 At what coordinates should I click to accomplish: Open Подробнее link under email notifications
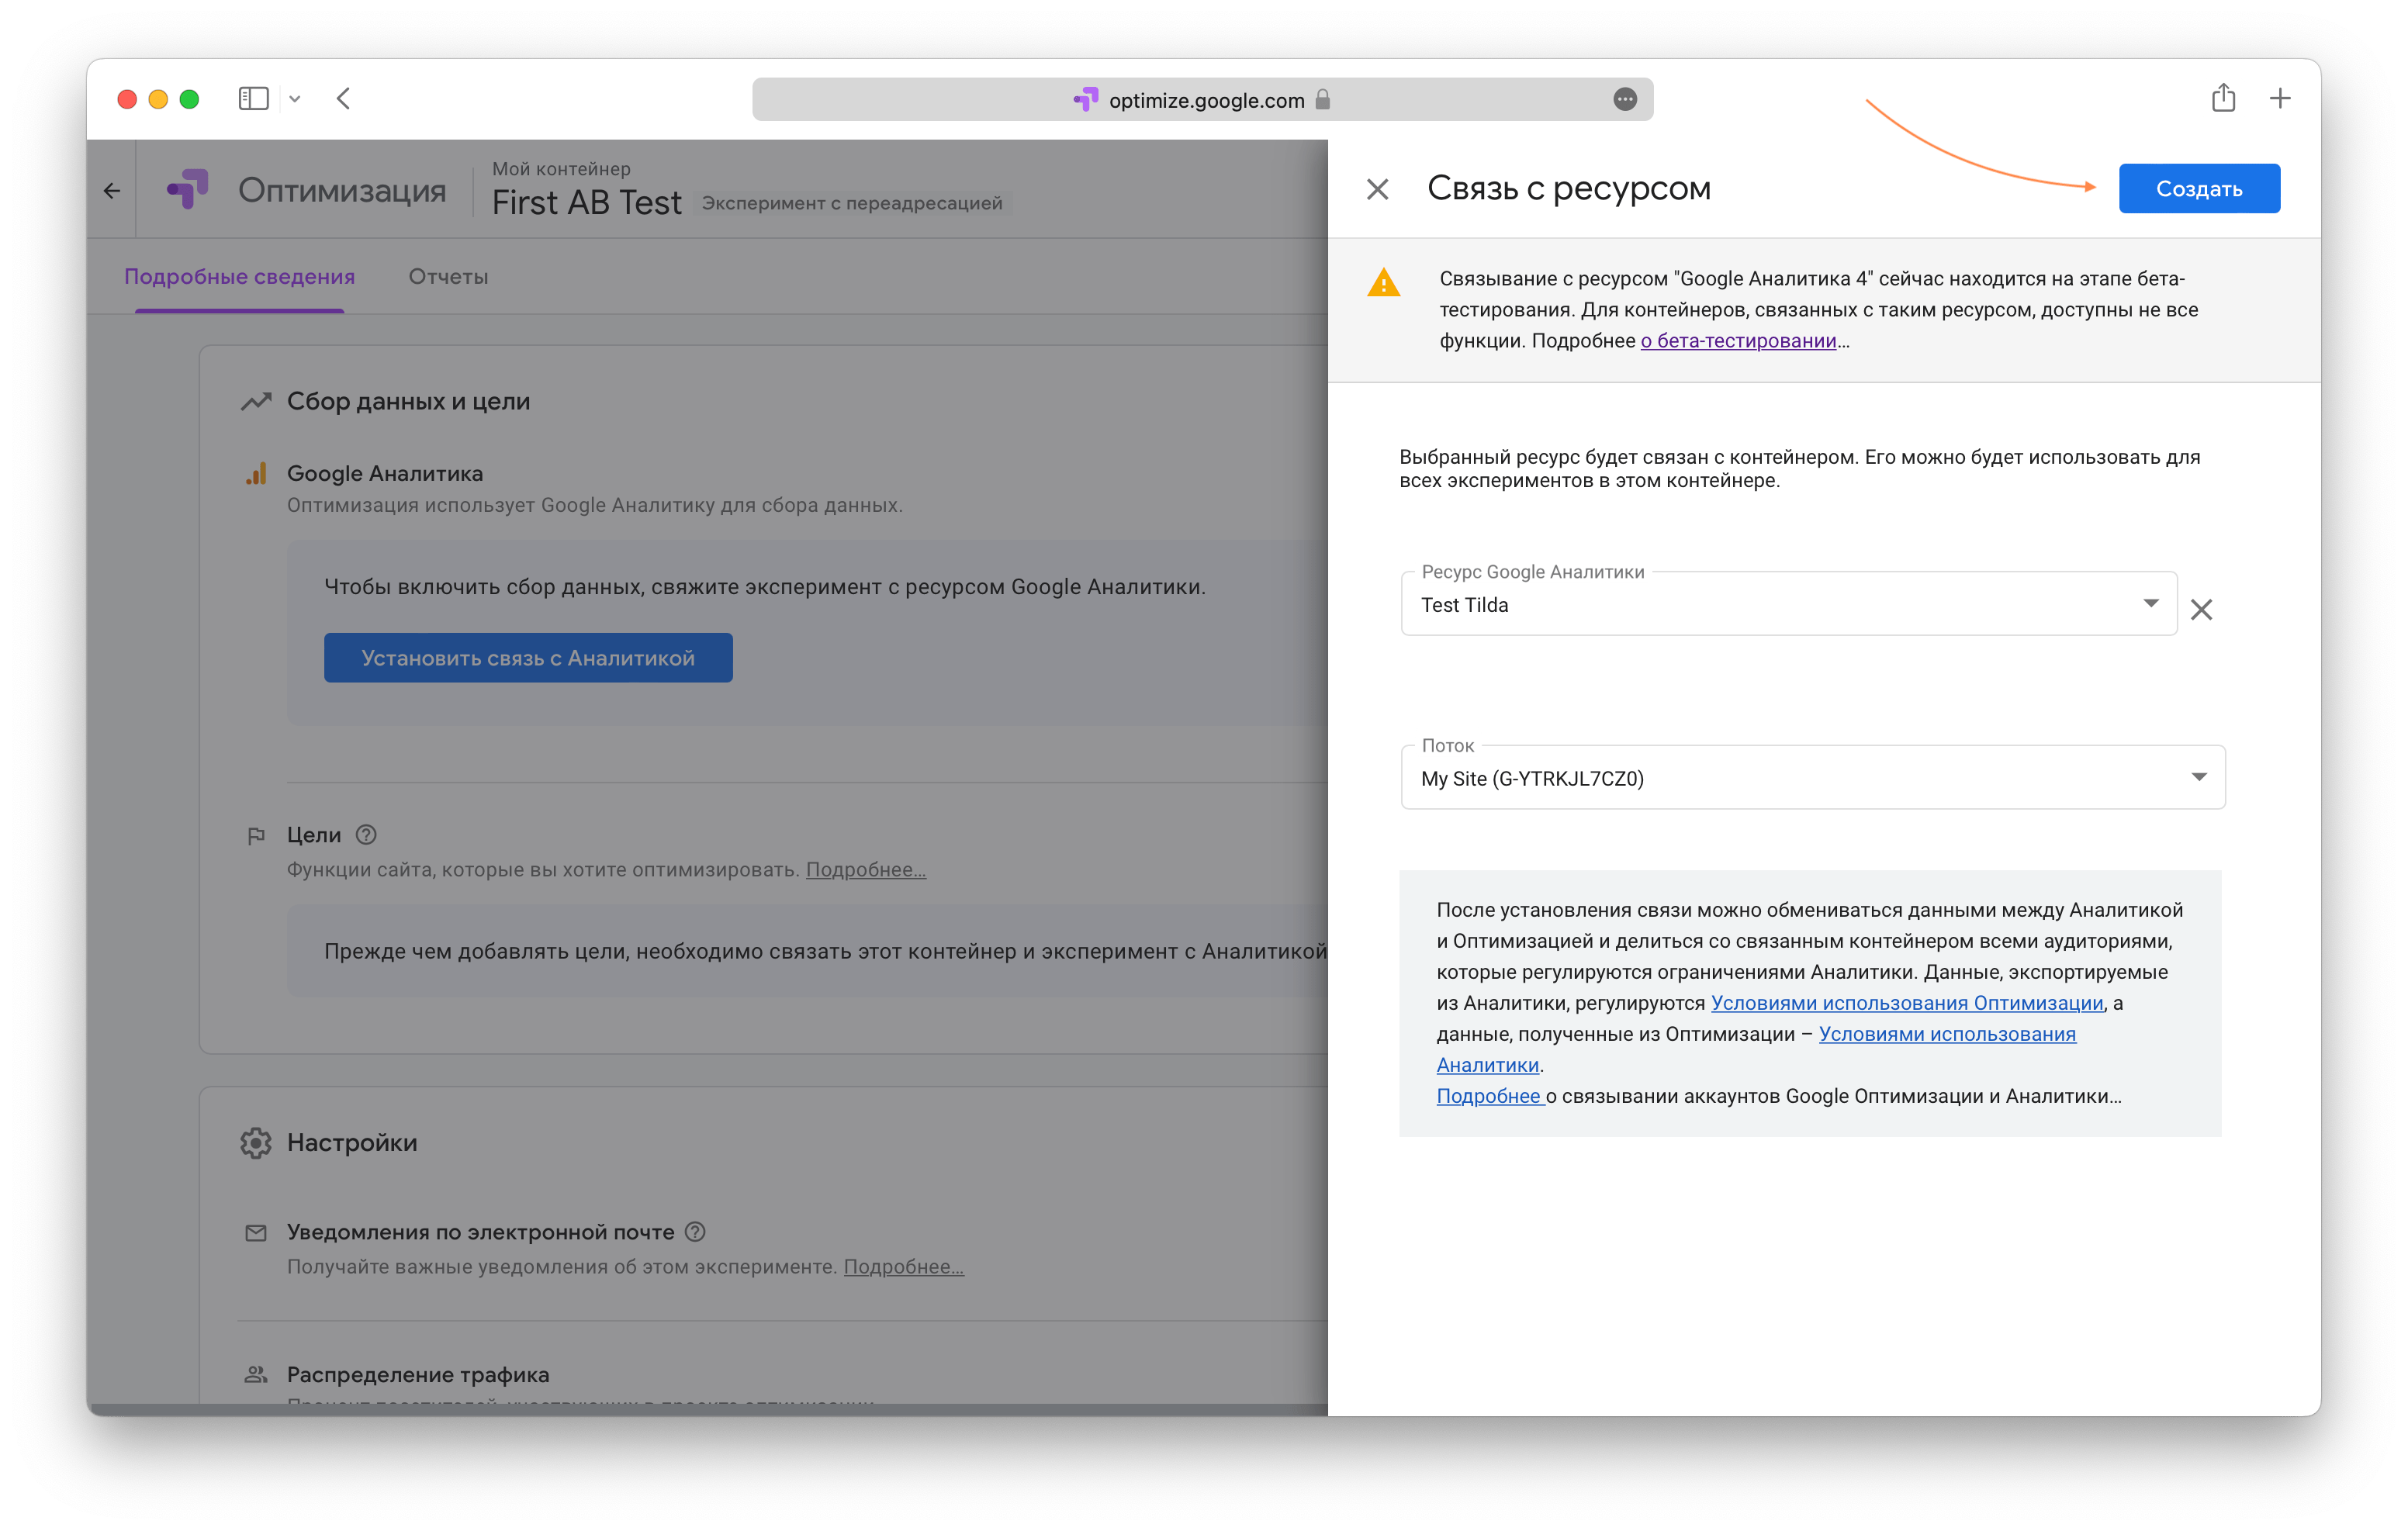pyautogui.click(x=904, y=1266)
